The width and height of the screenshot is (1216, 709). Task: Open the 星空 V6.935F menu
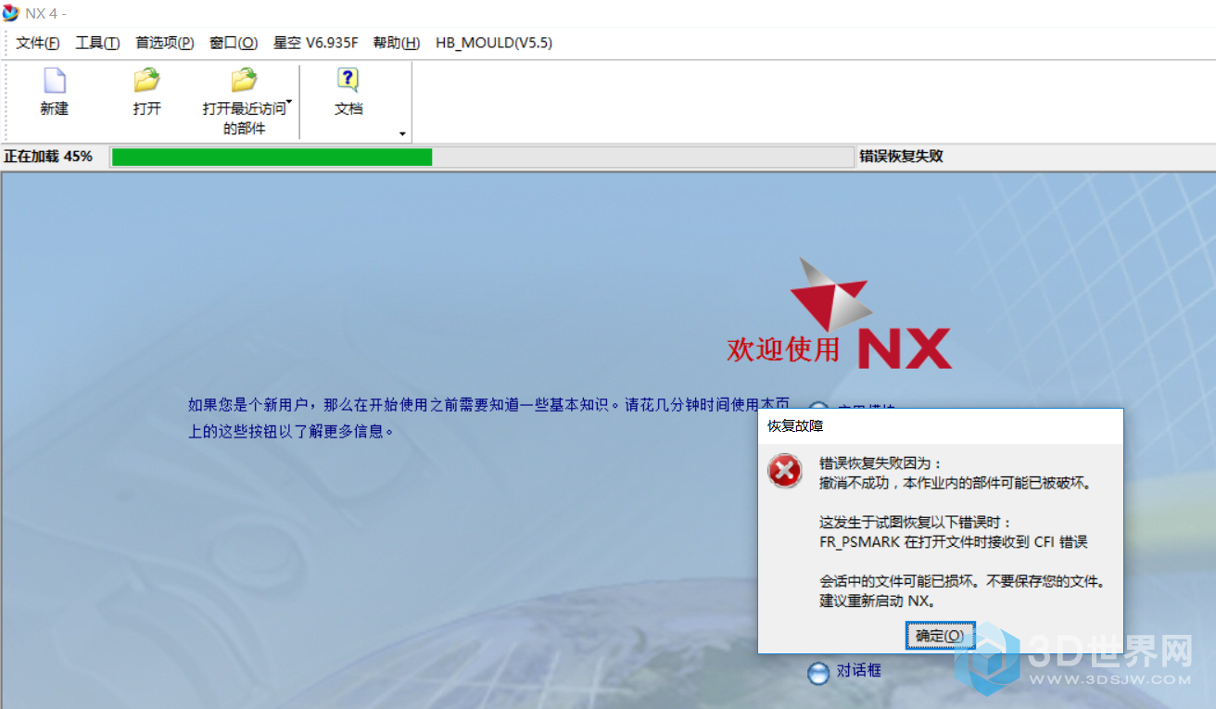coord(315,43)
